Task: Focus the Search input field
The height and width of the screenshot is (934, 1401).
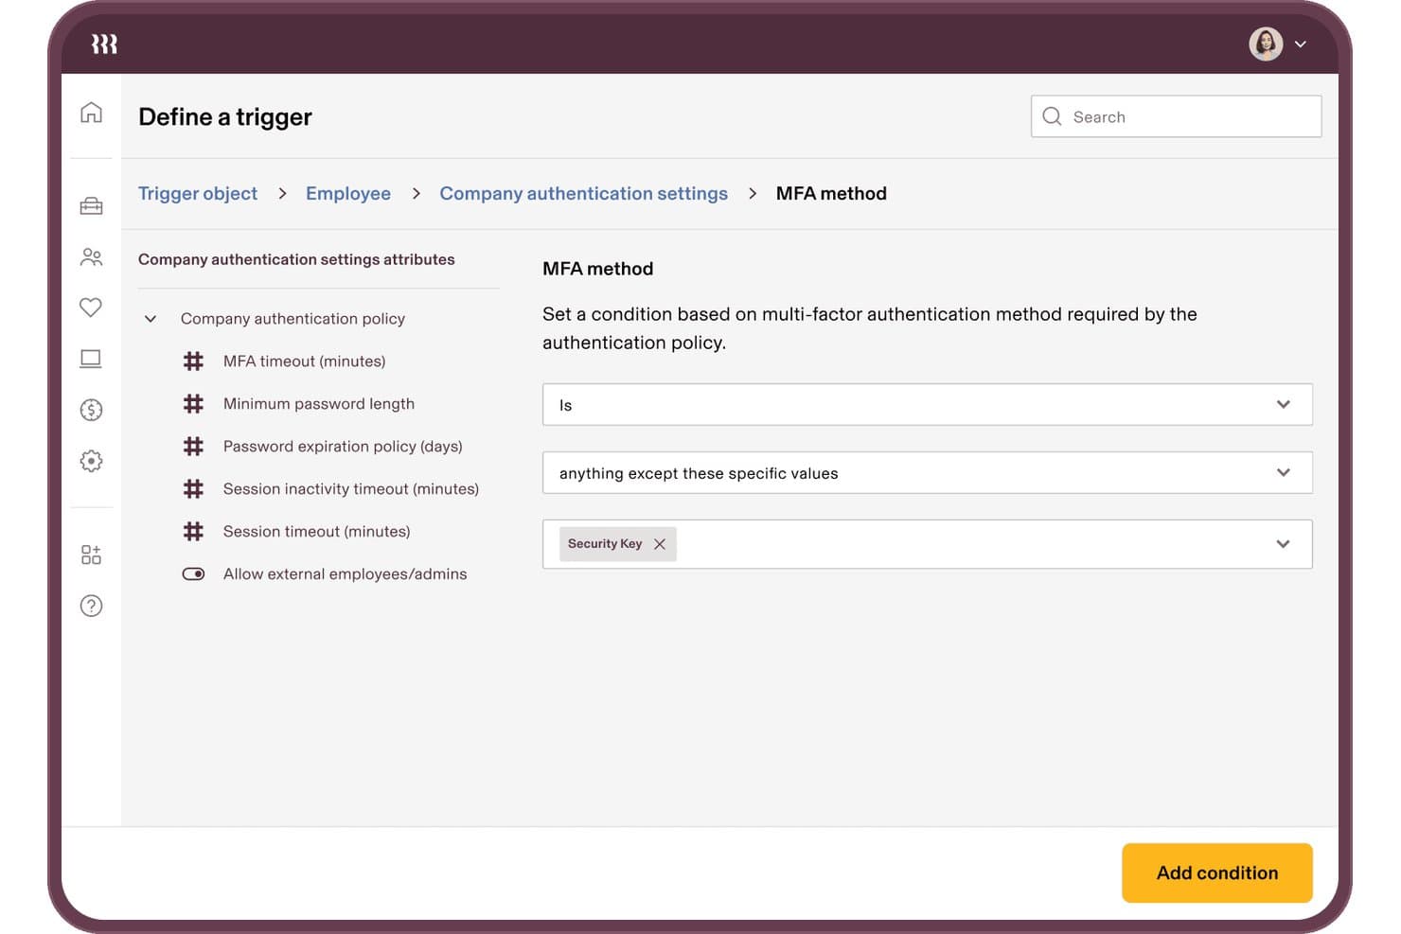Action: 1176,116
